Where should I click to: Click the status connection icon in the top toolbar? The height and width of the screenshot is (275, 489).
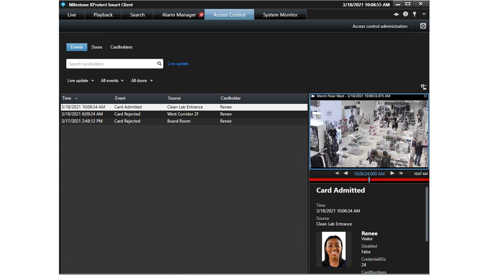[x=396, y=15]
